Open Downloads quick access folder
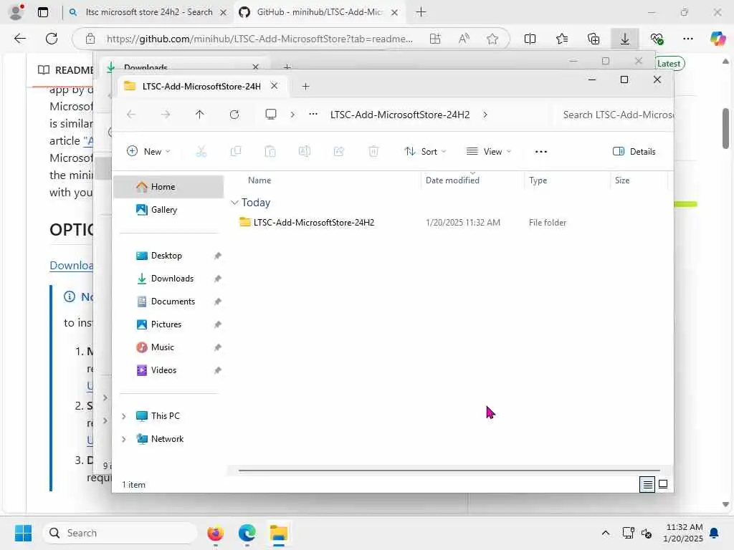 coord(168,279)
